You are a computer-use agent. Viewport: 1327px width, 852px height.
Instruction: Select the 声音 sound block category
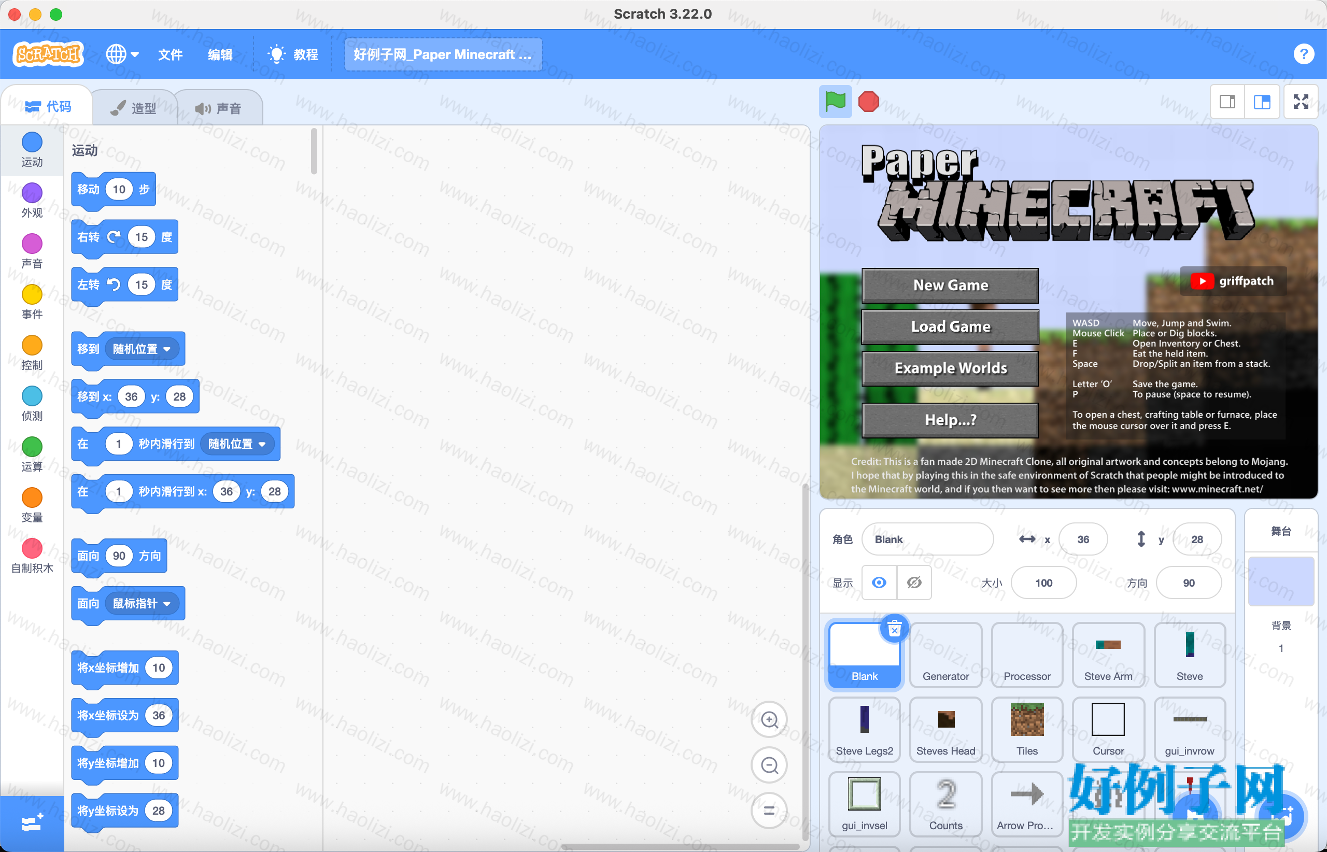(x=32, y=252)
